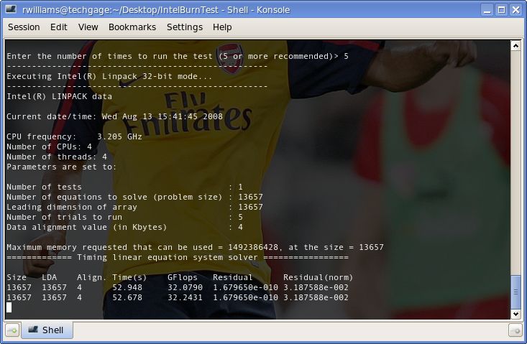Click the scrollbar up arrow
The width and height of the screenshot is (527, 344).
(x=516, y=45)
